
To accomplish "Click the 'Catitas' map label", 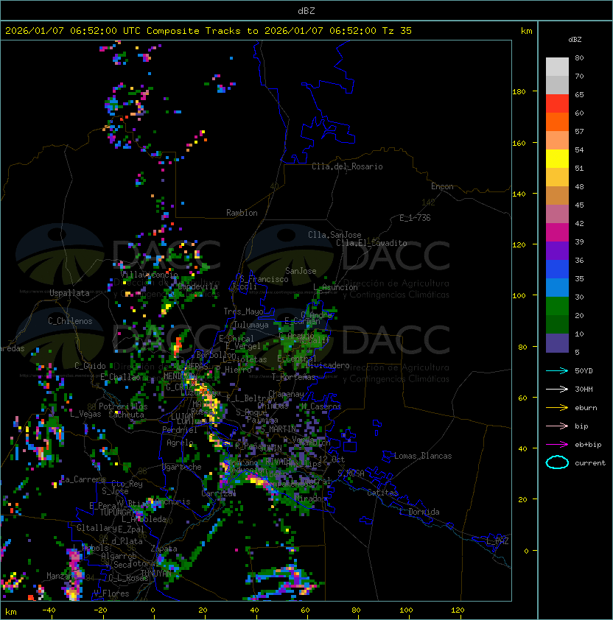I will pos(382,493).
